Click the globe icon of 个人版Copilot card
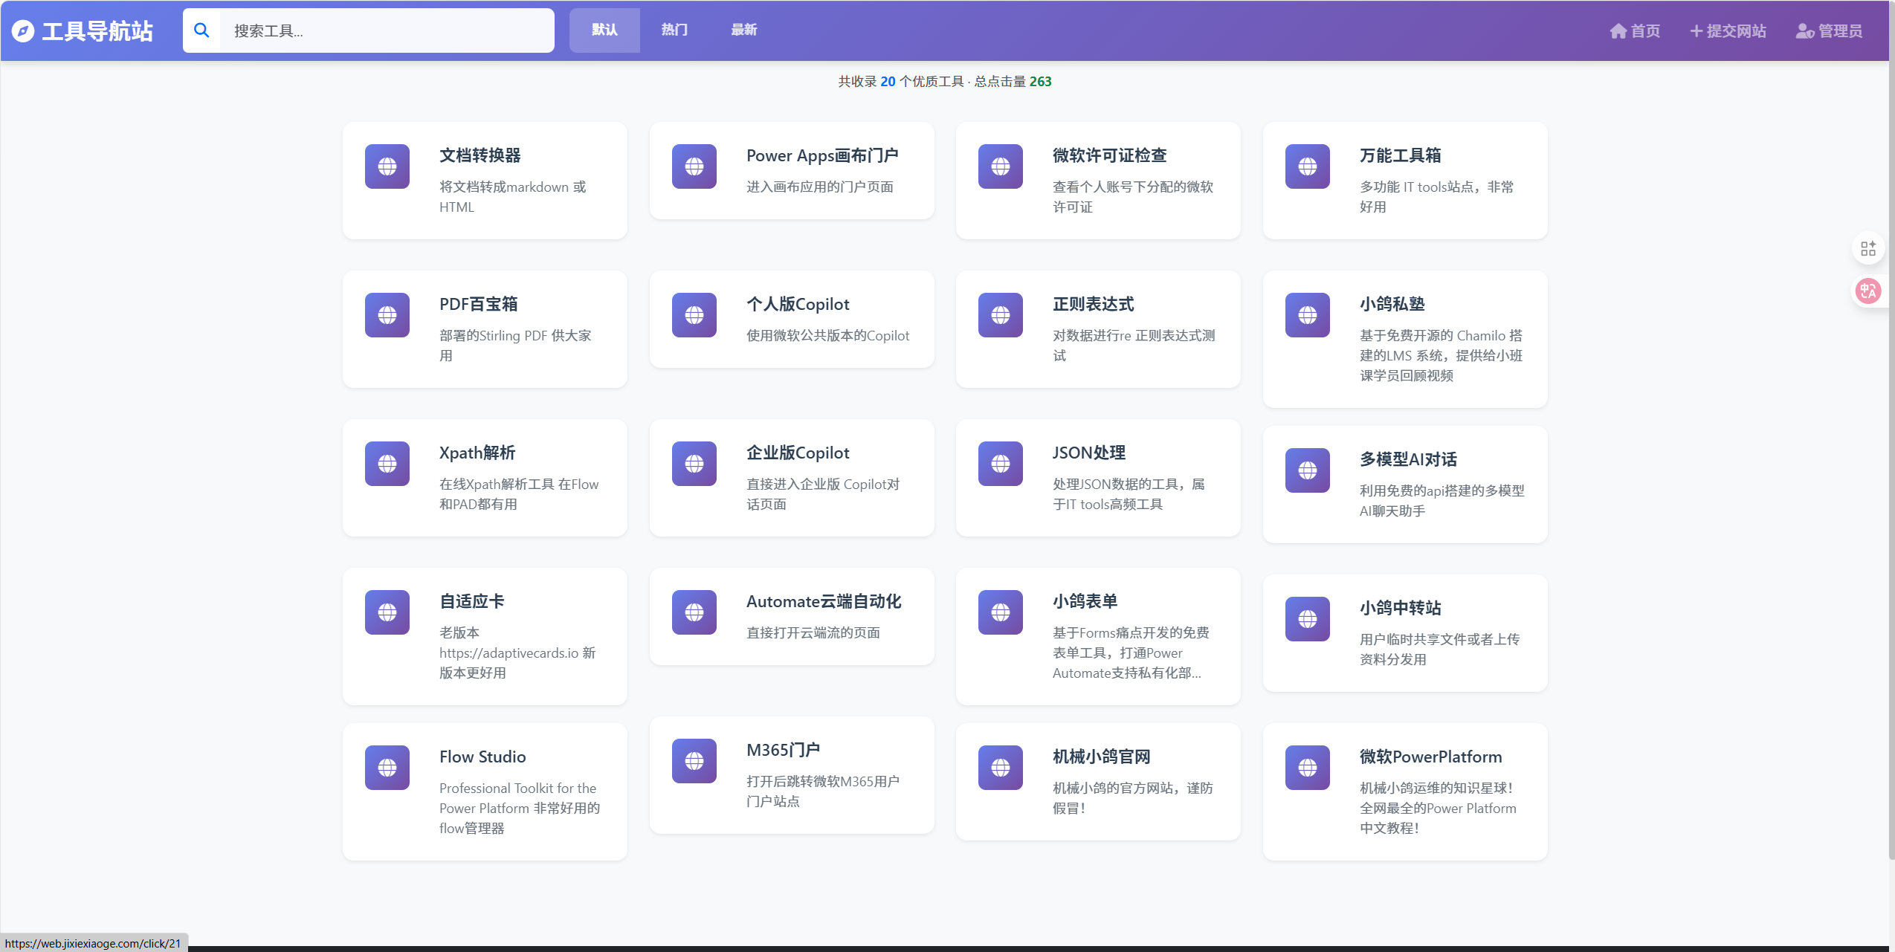The image size is (1895, 952). click(x=694, y=315)
